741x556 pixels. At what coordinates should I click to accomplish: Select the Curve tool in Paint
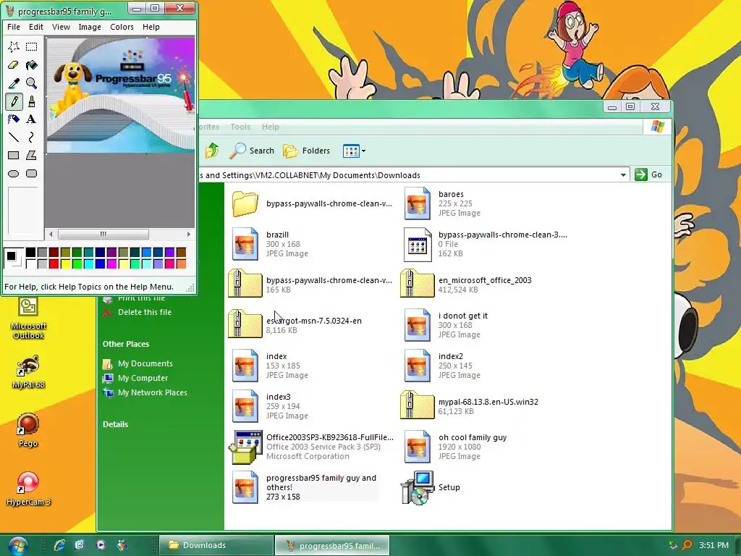tap(31, 137)
